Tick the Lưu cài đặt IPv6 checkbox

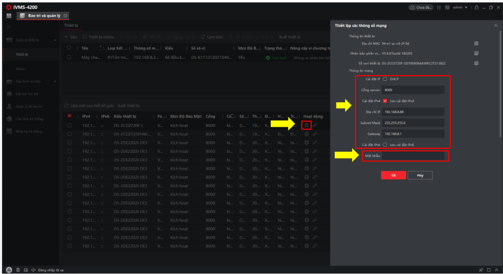(x=385, y=145)
